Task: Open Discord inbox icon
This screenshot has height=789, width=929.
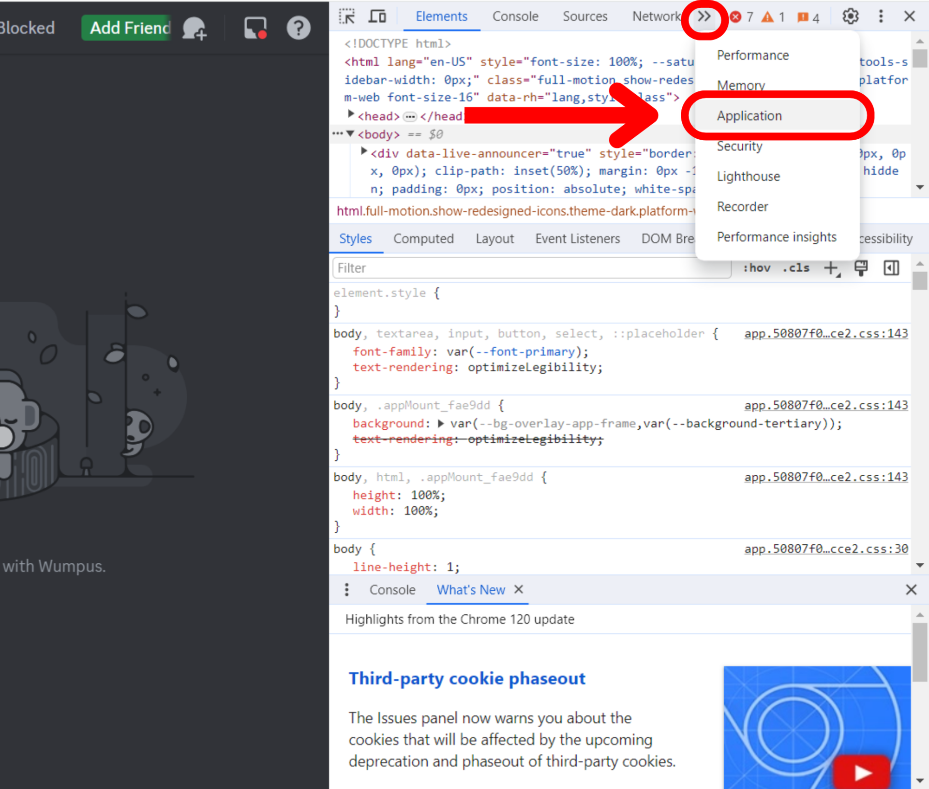Action: [x=255, y=28]
